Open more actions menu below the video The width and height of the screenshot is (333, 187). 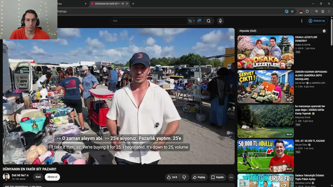click(231, 177)
